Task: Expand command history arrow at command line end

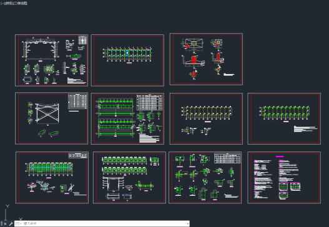Action: point(187,224)
